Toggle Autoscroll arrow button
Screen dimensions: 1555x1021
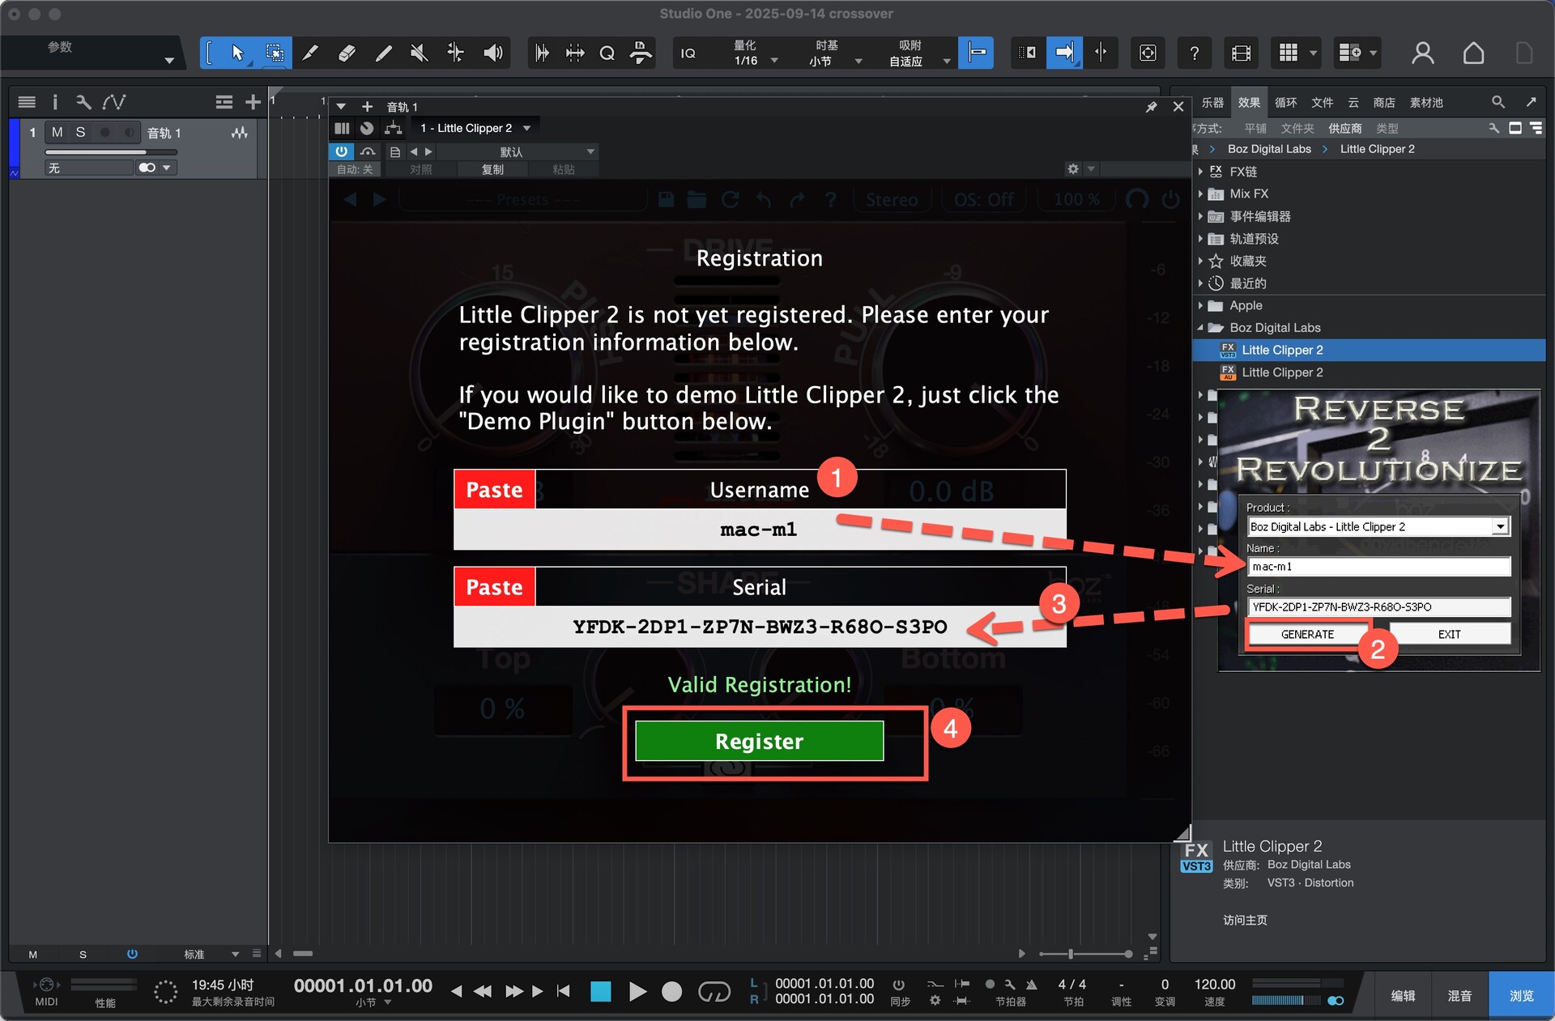(1064, 53)
